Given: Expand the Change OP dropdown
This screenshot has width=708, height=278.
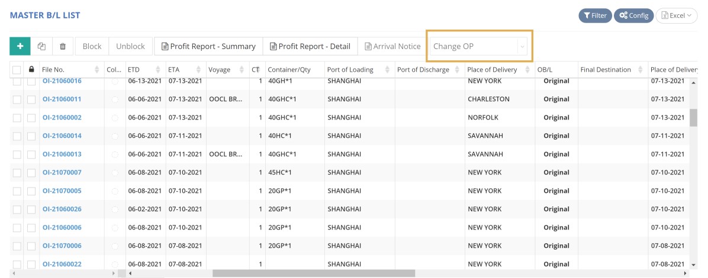Looking at the screenshot, I should [x=522, y=46].
